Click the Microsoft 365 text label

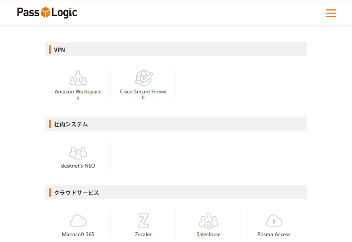78,235
